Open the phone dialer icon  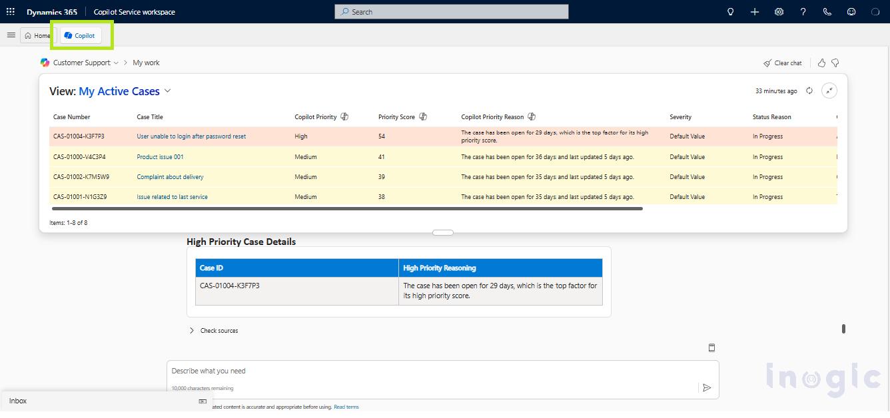point(827,11)
